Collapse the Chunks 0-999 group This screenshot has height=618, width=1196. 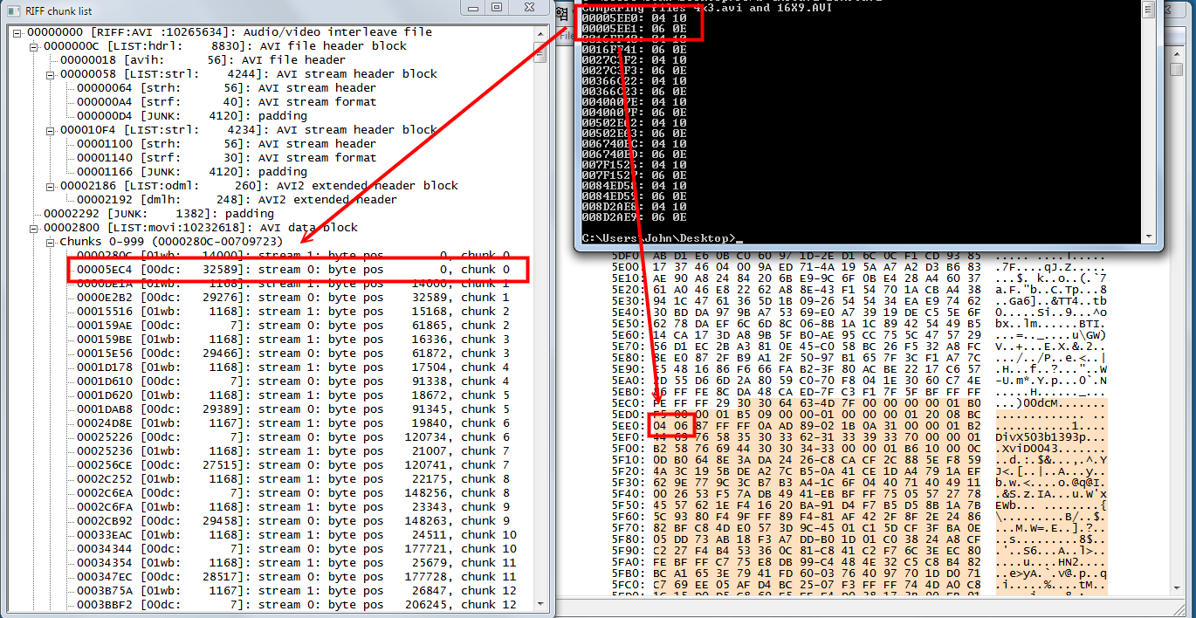tap(51, 242)
